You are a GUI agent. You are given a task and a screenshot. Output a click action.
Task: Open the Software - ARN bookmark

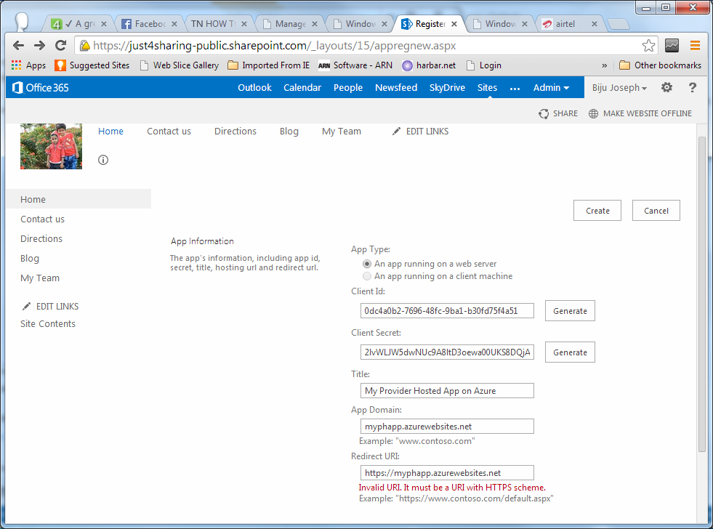[355, 65]
